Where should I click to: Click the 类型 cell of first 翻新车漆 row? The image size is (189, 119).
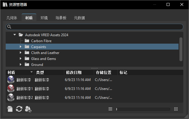tap(42, 80)
